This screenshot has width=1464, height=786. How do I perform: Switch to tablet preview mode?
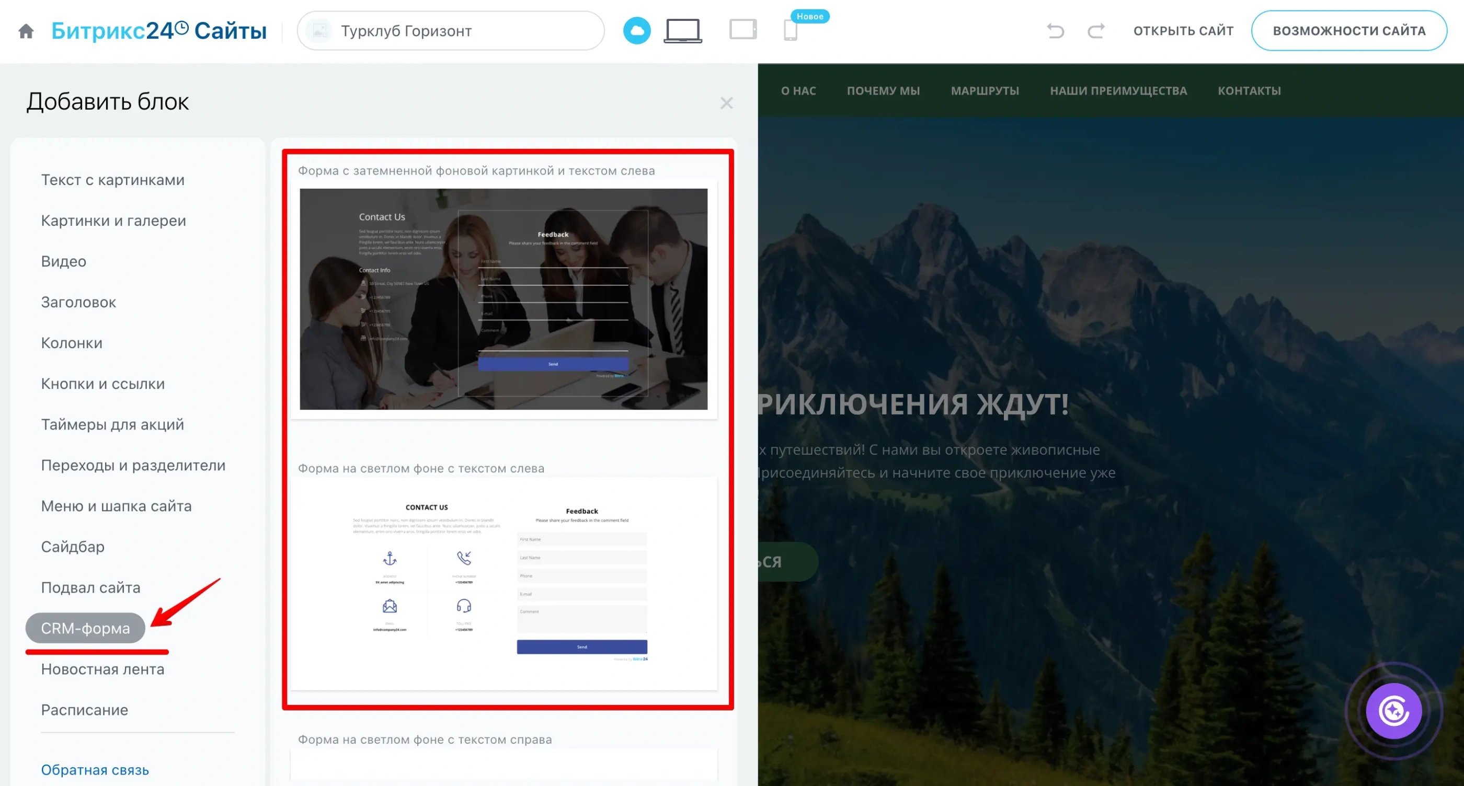point(743,30)
